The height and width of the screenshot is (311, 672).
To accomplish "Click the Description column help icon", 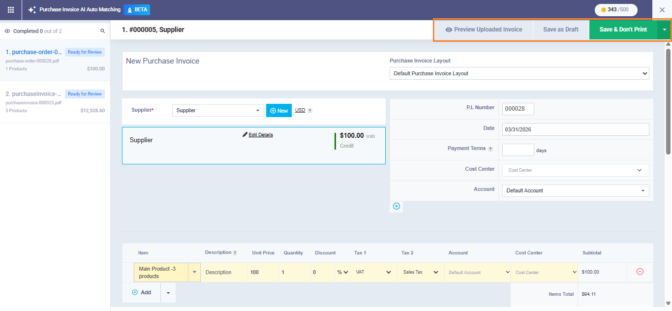I will (235, 253).
